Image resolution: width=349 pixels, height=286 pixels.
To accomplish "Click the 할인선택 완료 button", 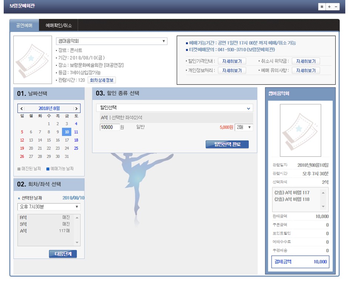I will [x=227, y=144].
